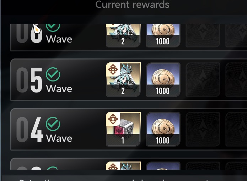Screen dimensions: 247x181
Task: Click the Current rewards header
Action: [x=132, y=4]
